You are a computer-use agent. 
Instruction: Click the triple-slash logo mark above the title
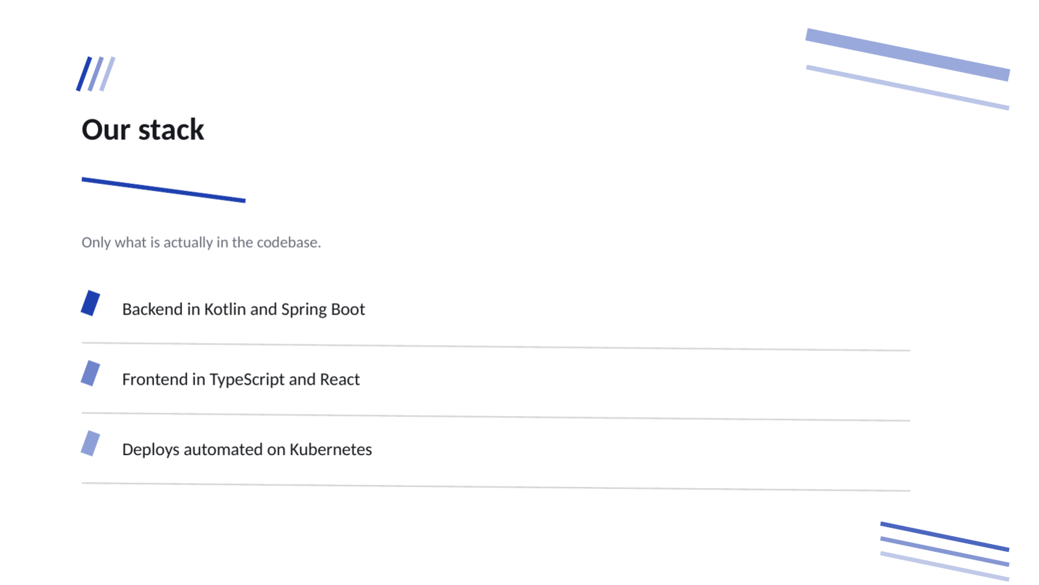coord(96,73)
